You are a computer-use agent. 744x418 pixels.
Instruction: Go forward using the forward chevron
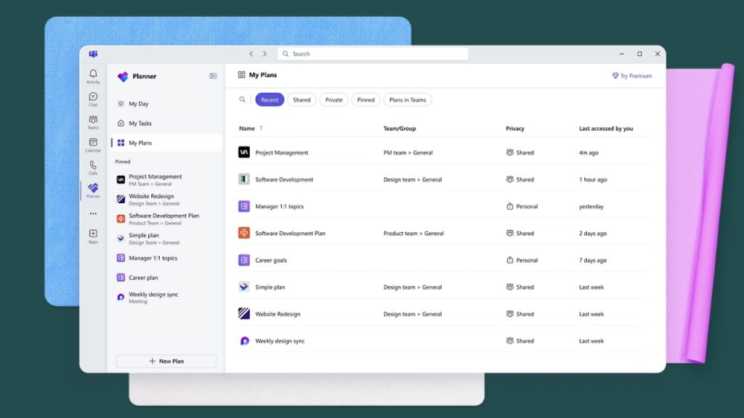(x=264, y=54)
